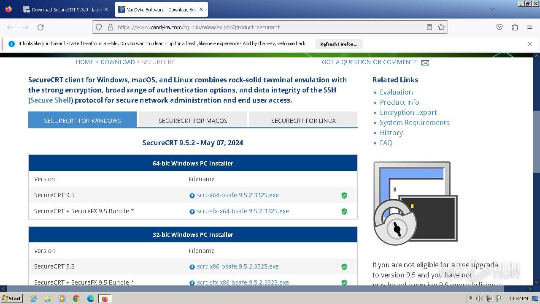Viewport: 540px width, 304px height.
Task: Show hidden system tray icons arrow
Action: 470,299
